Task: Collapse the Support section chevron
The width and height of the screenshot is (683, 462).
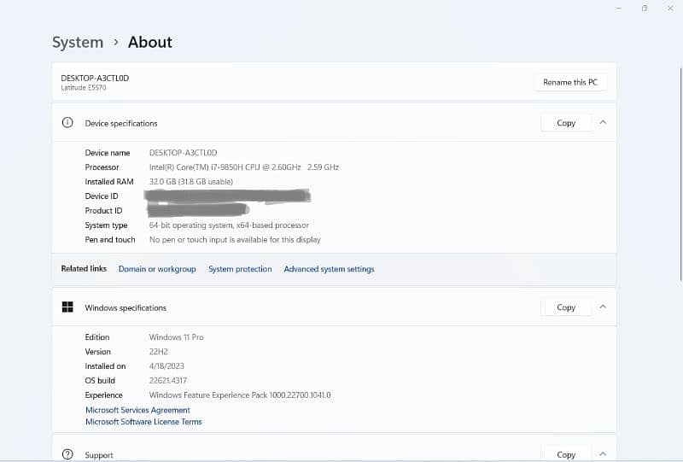Action: pyautogui.click(x=603, y=454)
